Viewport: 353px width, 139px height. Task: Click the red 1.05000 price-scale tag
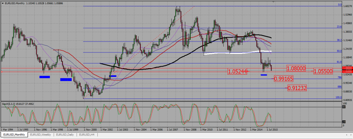coord(347,71)
